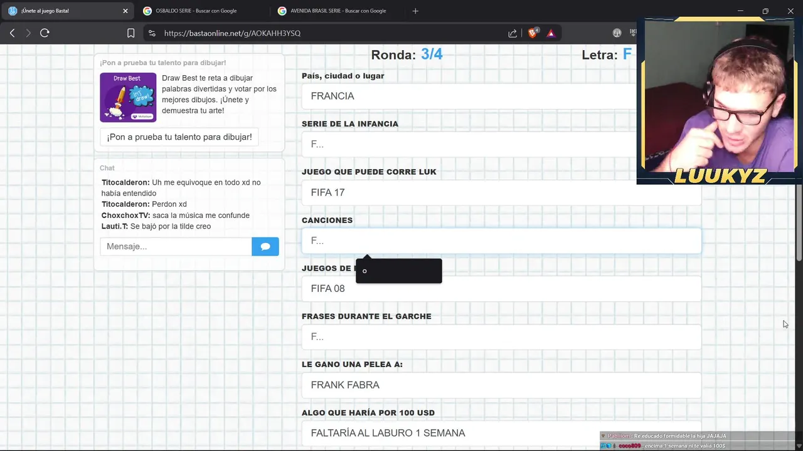Image resolution: width=803 pixels, height=451 pixels.
Task: Edit the FRANK FABRA answer field
Action: point(501,385)
